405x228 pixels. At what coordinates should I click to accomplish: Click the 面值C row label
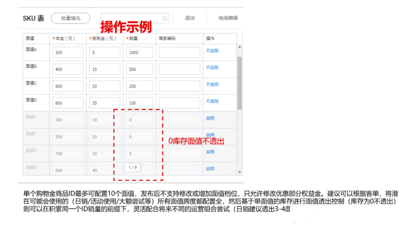(x=31, y=84)
